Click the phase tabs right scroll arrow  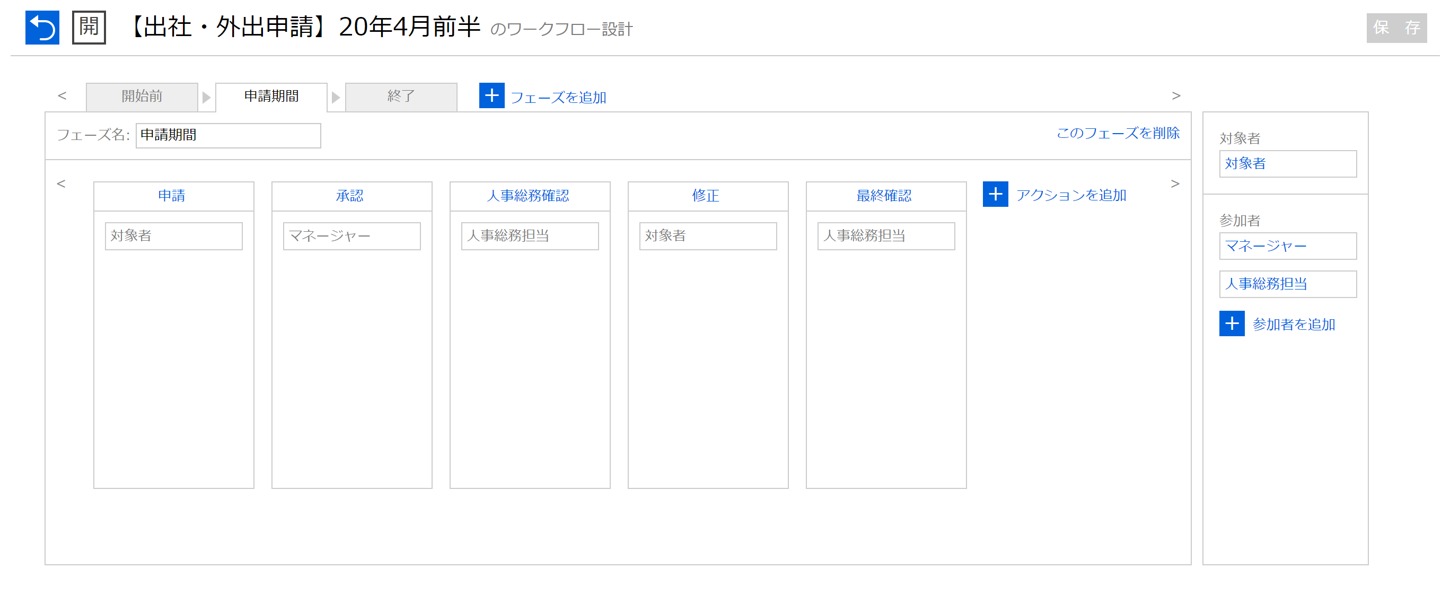[1176, 95]
